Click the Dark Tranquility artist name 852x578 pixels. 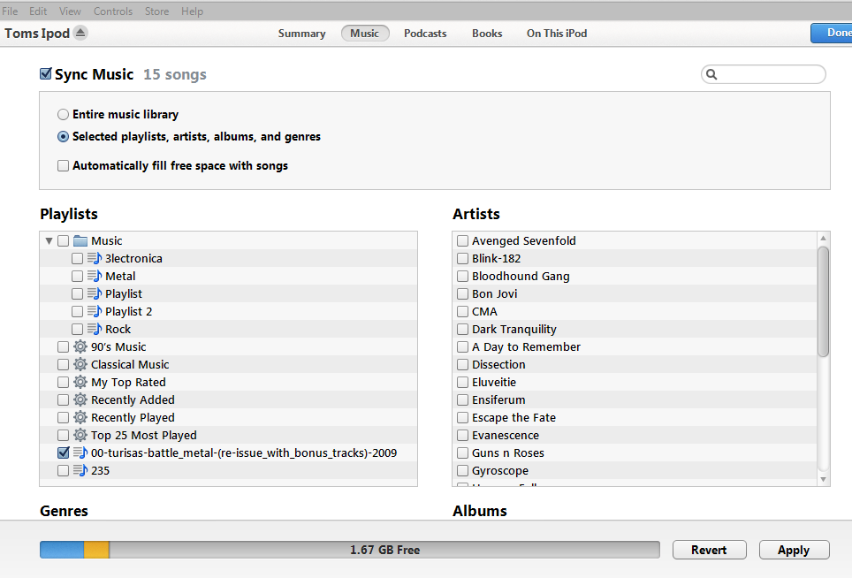point(514,329)
